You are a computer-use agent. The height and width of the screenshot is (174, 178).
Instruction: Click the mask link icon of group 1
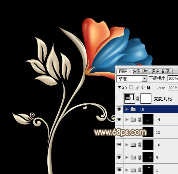(140, 170)
